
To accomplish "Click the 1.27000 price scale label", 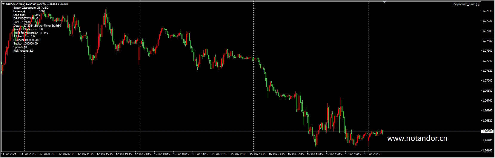I will [x=487, y=81].
